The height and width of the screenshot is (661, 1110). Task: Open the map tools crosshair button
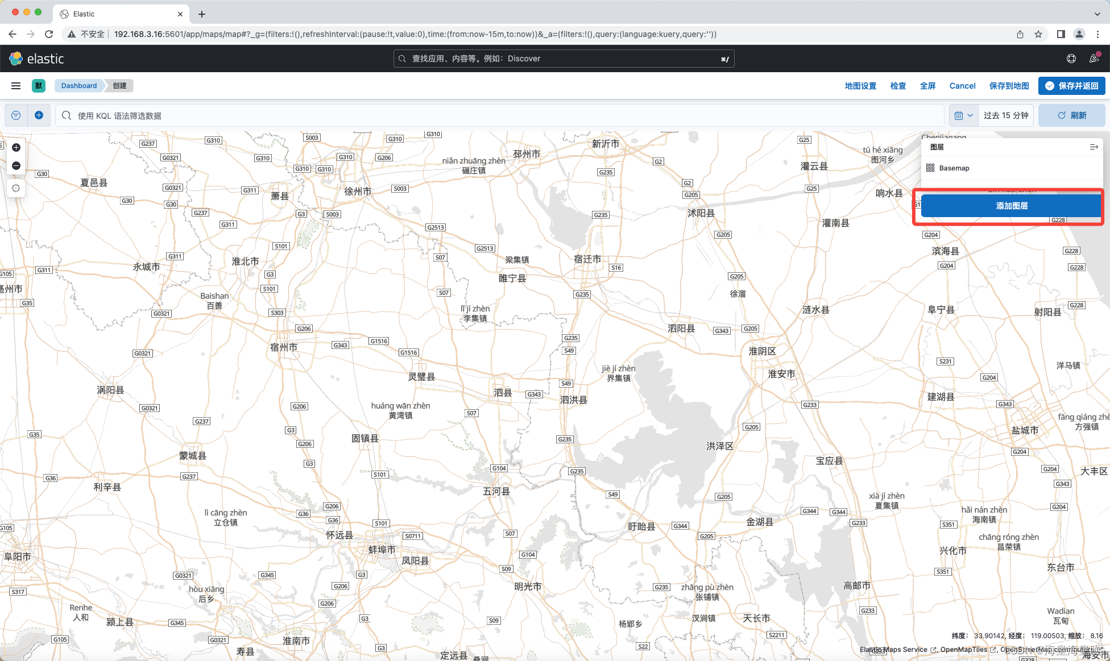16,188
